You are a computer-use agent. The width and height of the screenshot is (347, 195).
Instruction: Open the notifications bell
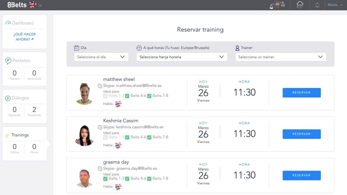pos(317,5)
